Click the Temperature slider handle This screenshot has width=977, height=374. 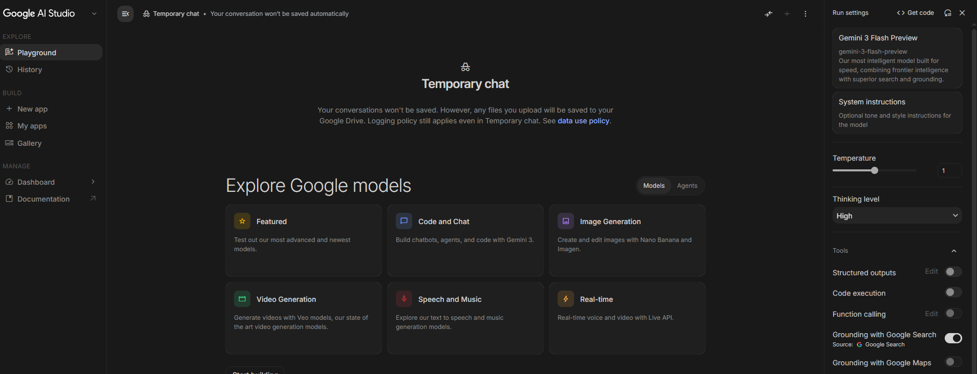click(875, 170)
